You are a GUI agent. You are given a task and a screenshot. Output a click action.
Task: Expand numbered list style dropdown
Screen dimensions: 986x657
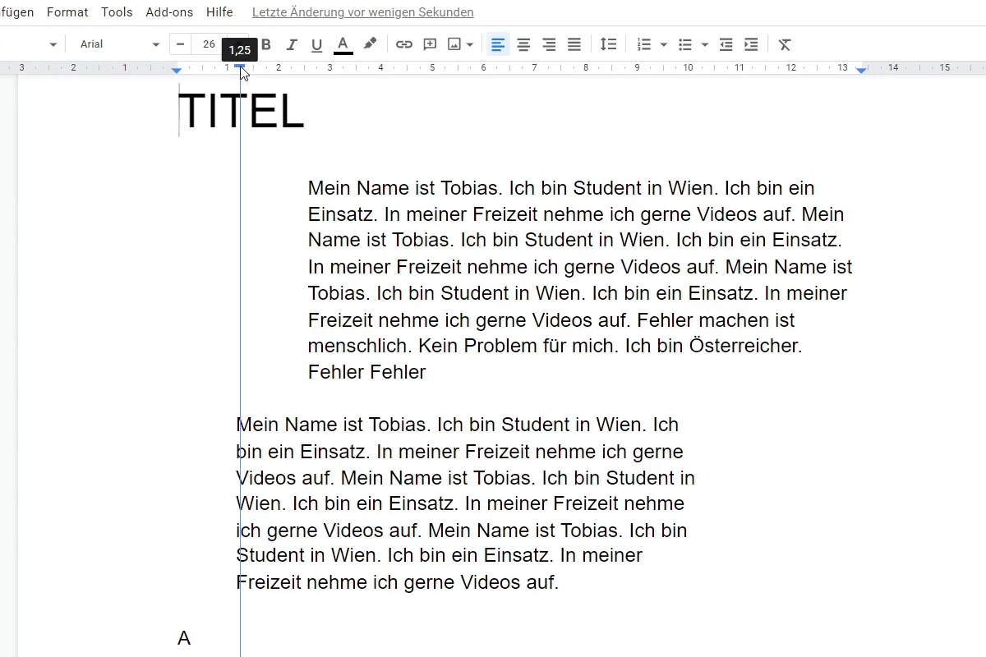[664, 44]
